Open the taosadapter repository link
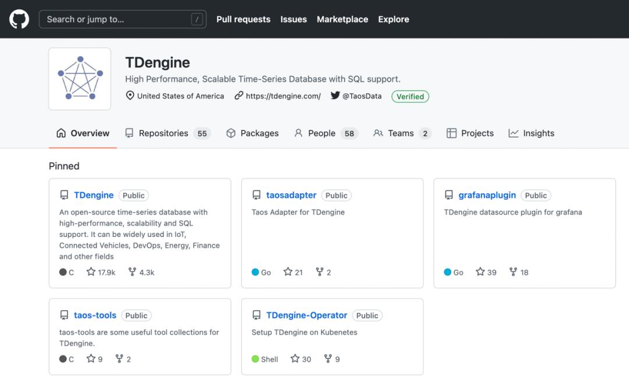Screen dimensions: 629x387 (x=291, y=196)
